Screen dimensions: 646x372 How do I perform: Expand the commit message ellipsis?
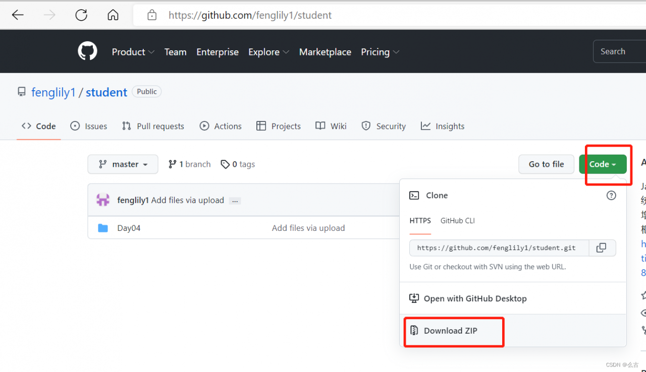235,201
